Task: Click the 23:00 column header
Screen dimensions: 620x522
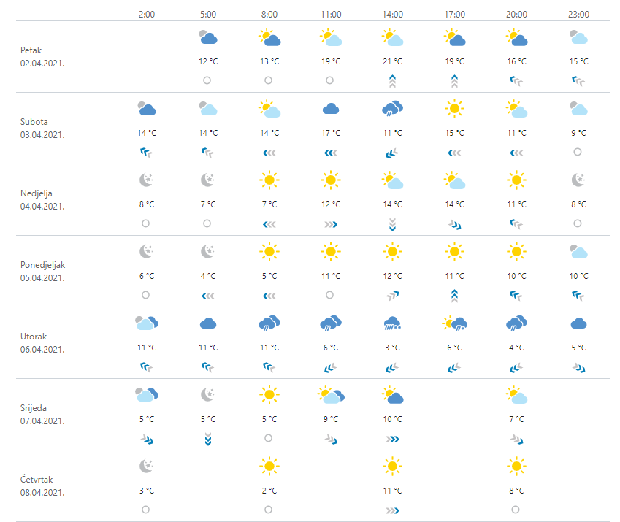Action: 578,13
